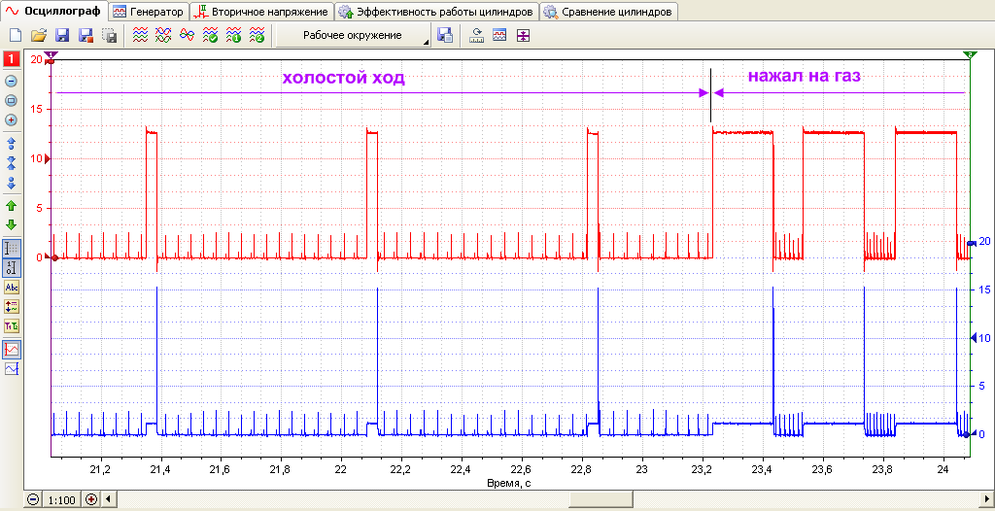
Task: Click waveforms icon with green checkmark
Action: (x=210, y=36)
